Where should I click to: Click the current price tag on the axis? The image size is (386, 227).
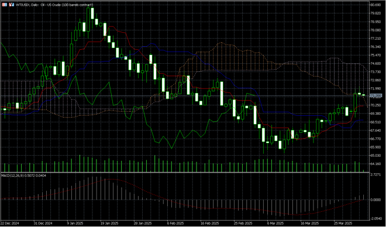click(375, 95)
